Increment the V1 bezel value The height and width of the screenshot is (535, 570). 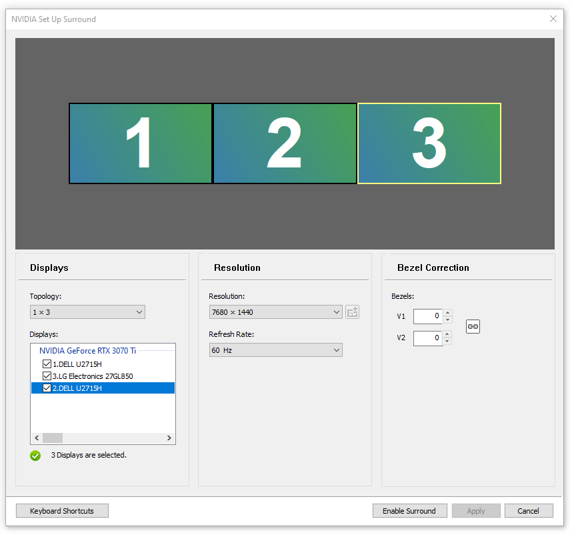pyautogui.click(x=447, y=312)
